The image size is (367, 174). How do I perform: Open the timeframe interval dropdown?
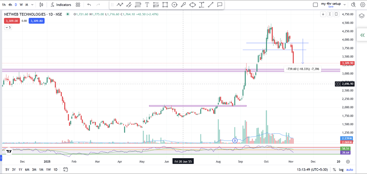point(33,5)
